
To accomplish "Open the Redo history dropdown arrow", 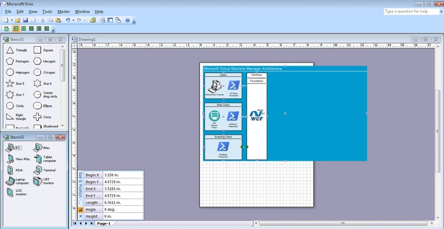I will pos(85,20).
